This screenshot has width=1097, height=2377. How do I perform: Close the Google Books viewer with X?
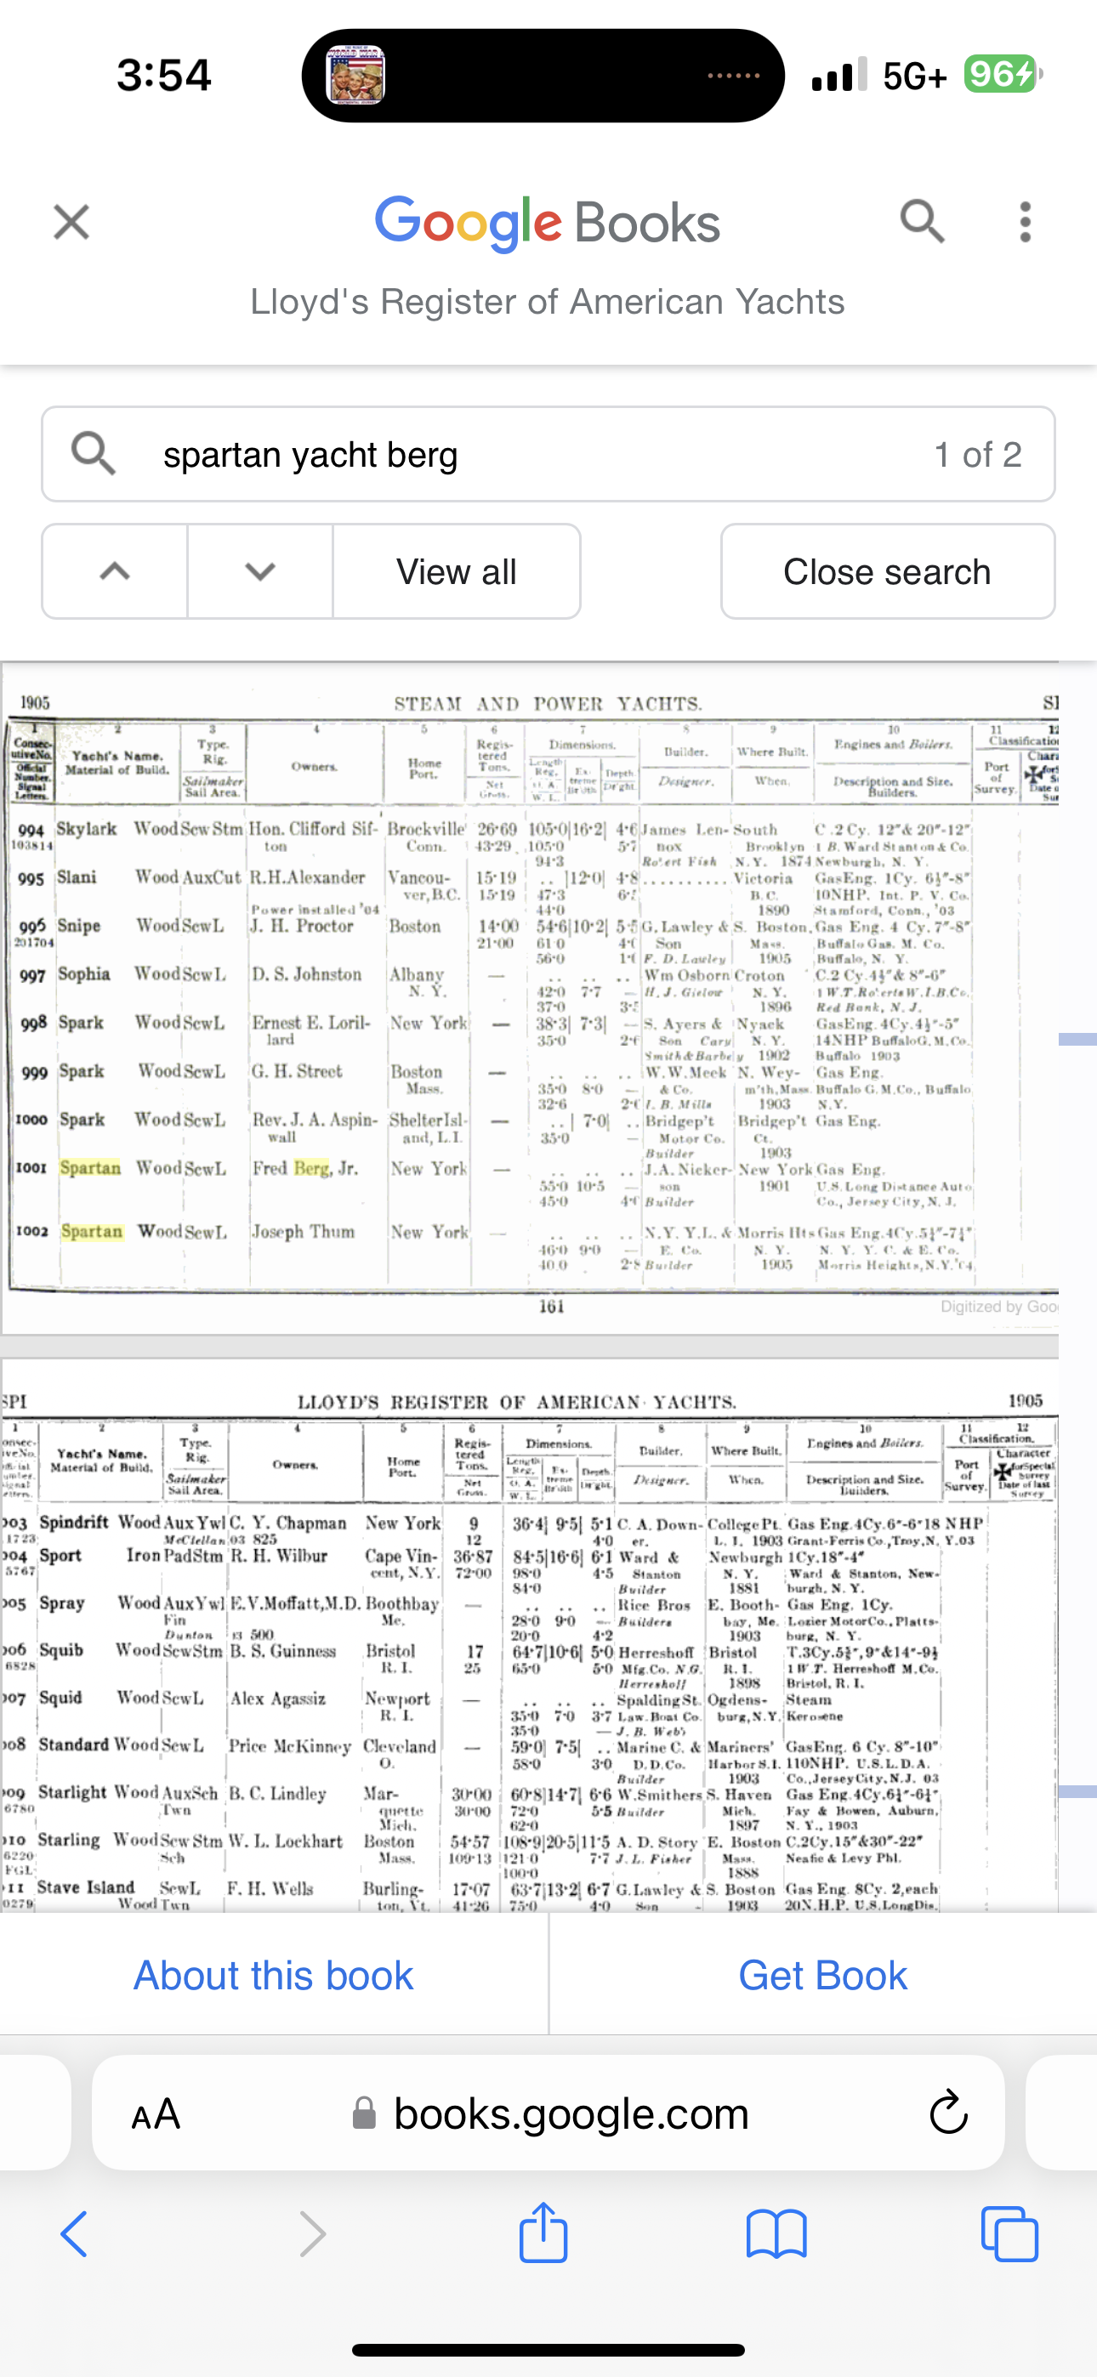pos(71,223)
